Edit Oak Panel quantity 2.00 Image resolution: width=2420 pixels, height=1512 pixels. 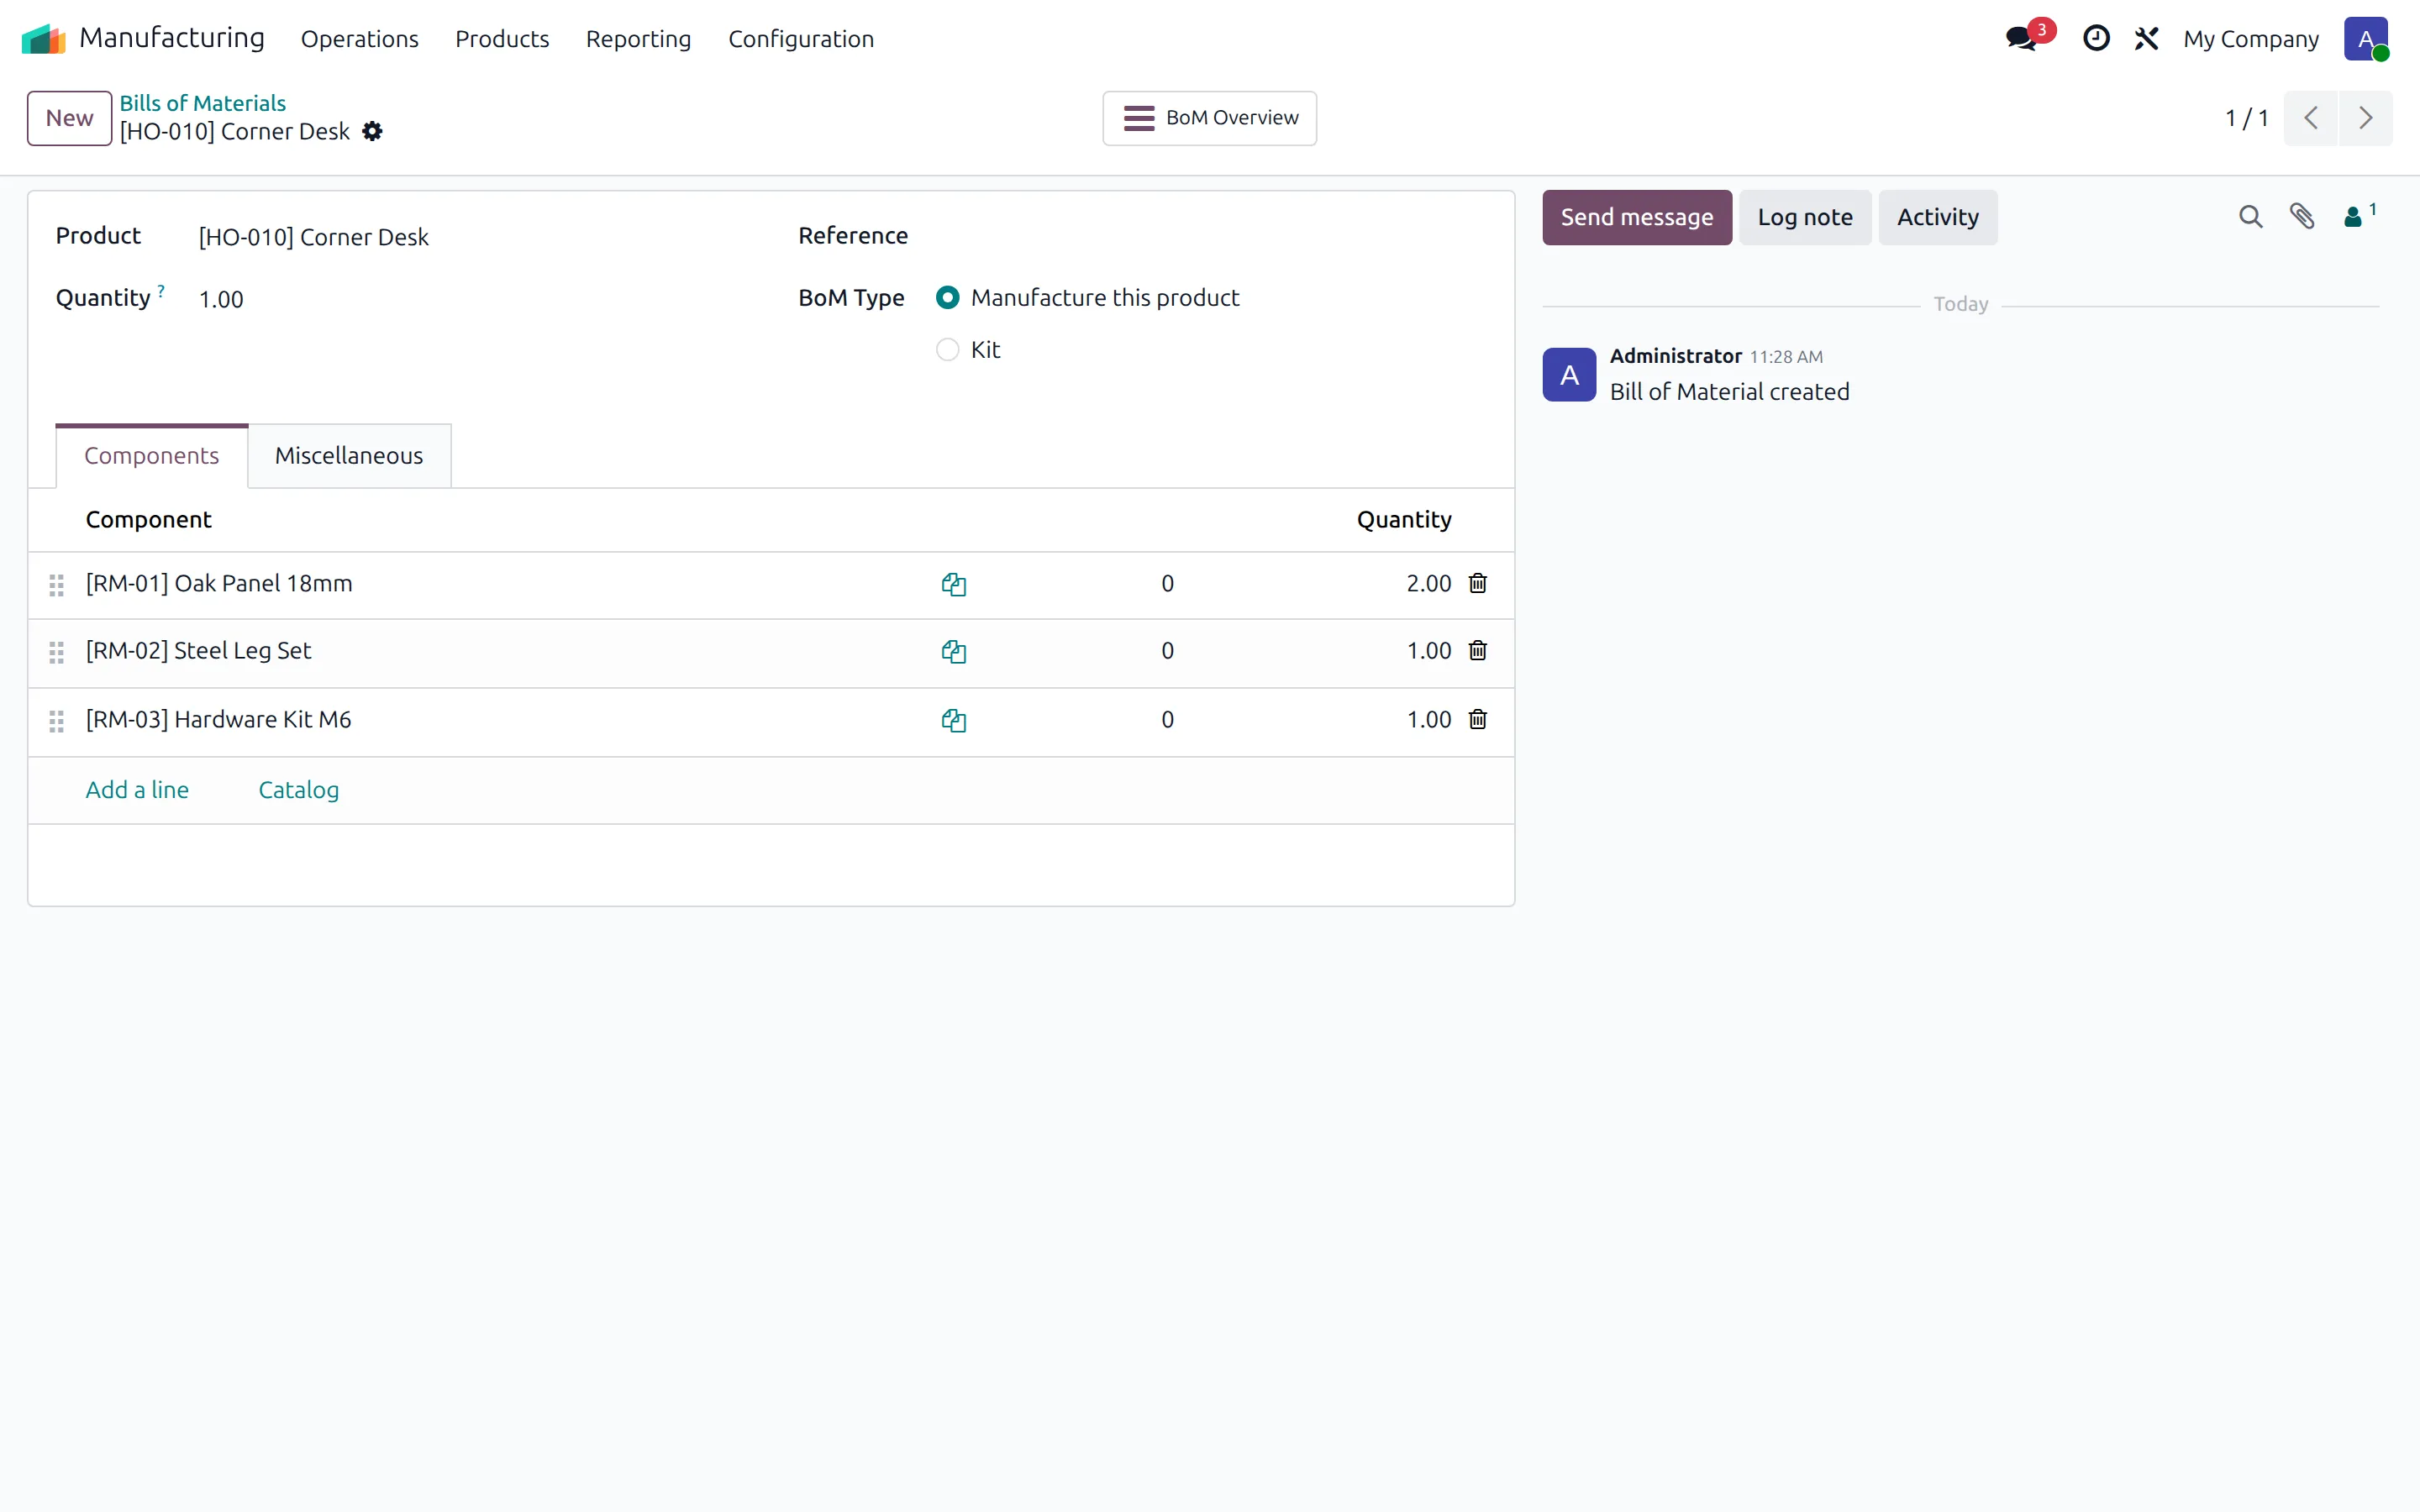pos(1428,583)
